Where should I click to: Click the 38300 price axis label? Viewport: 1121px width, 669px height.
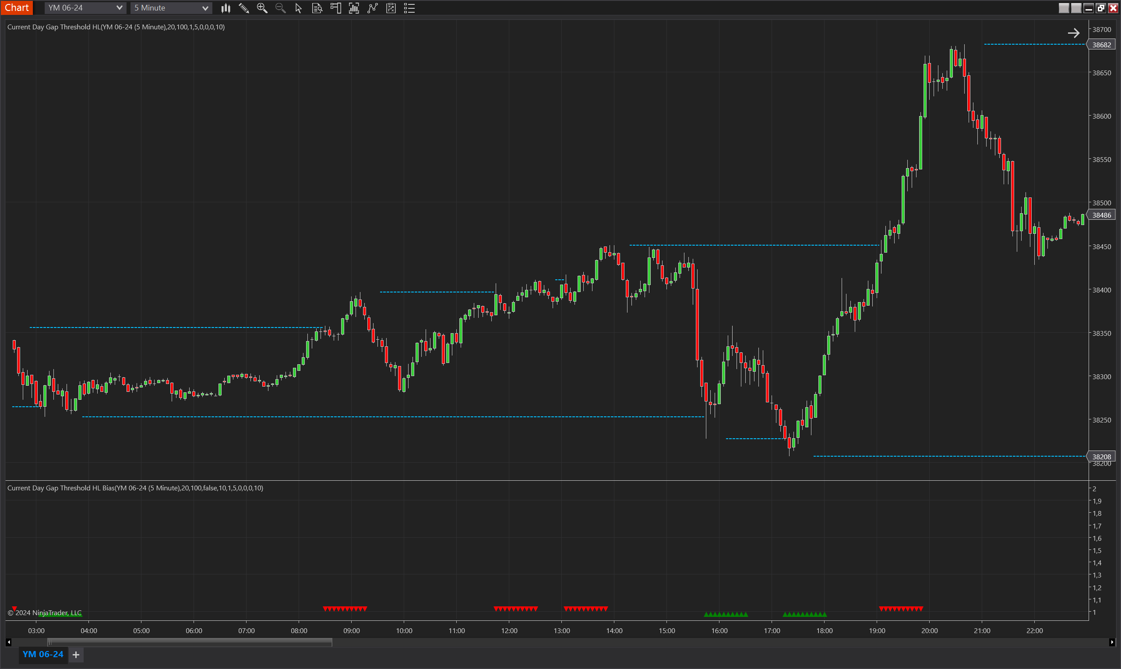coord(1102,377)
